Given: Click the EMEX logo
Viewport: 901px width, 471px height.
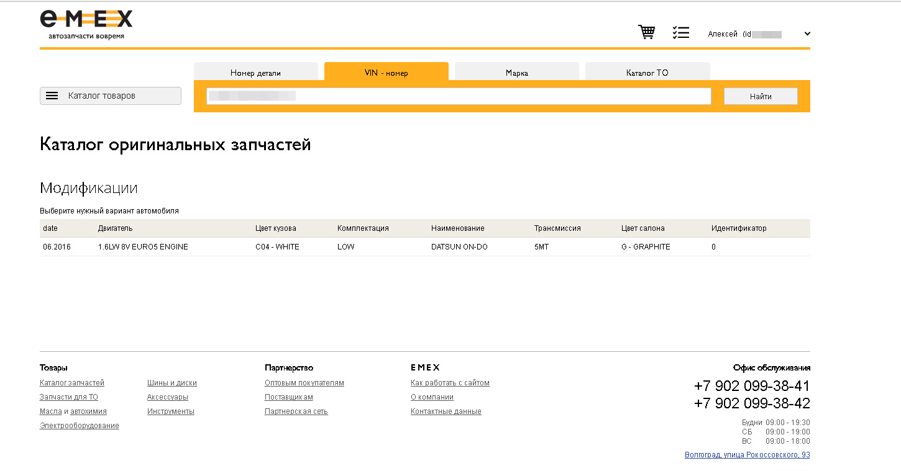Looking at the screenshot, I should pyautogui.click(x=86, y=25).
